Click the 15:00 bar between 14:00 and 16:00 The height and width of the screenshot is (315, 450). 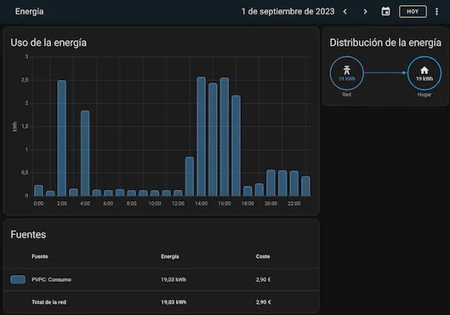[213, 140]
